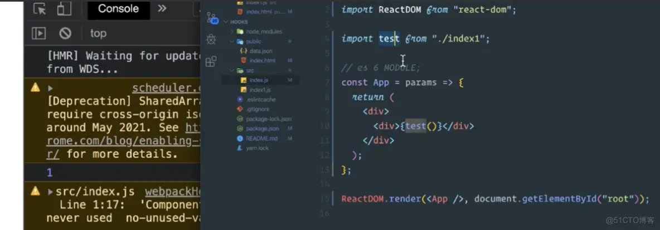660x230 pixels.
Task: Click the node_modules folder icon
Action: point(240,32)
